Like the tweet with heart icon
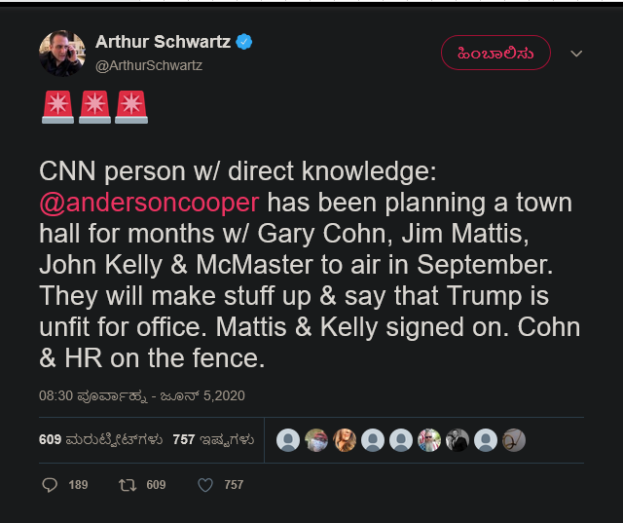Viewport: 623px width, 523px height. [x=204, y=484]
